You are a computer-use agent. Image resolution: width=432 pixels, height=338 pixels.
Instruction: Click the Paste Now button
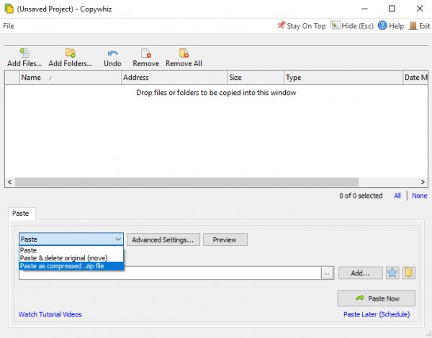point(376,298)
